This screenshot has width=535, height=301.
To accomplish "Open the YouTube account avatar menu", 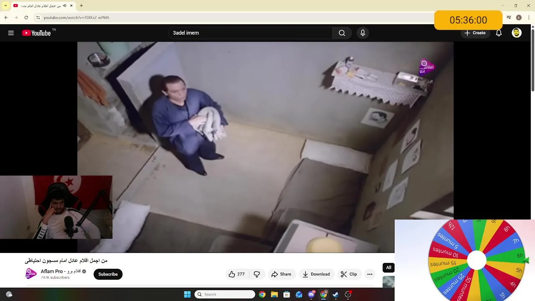I will [x=517, y=33].
